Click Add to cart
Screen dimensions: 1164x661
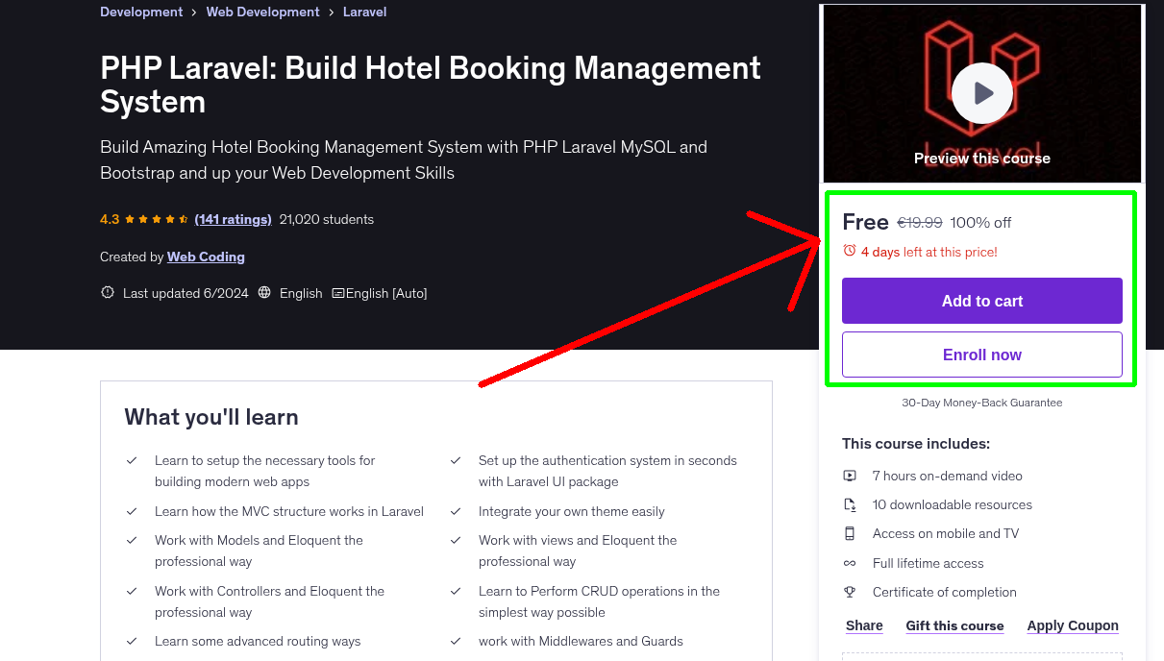point(981,301)
